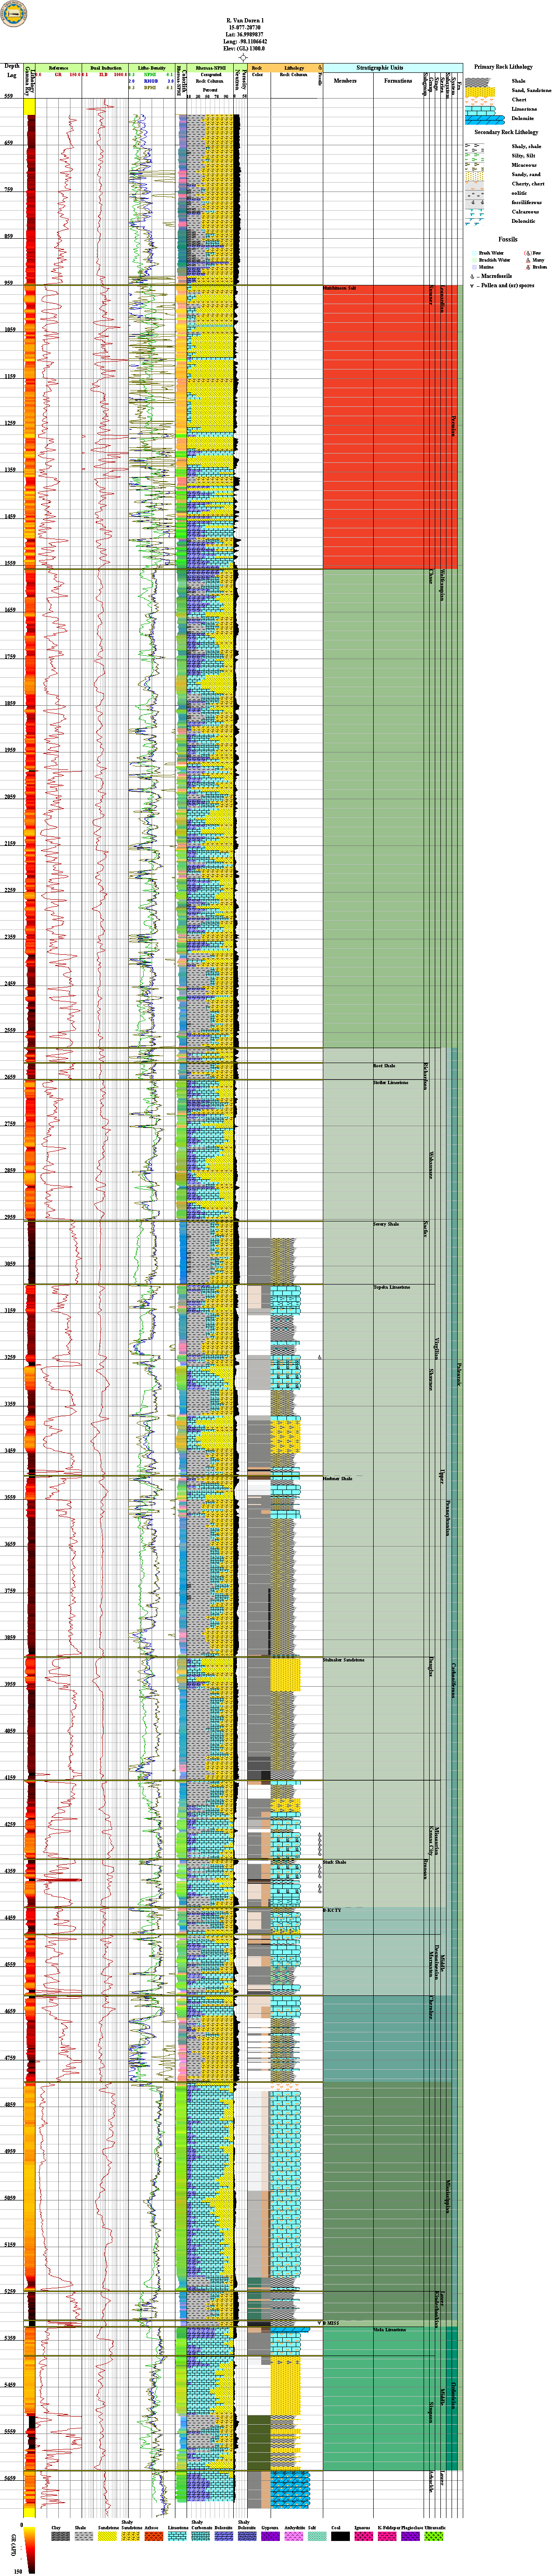Click the Few fossil abundance symbol

pyautogui.click(x=528, y=254)
